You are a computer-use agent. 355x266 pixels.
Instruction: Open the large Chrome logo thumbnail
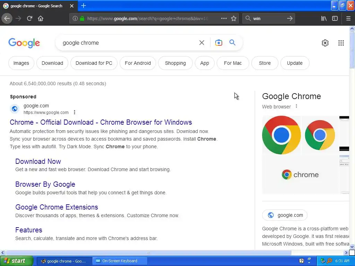point(282,135)
